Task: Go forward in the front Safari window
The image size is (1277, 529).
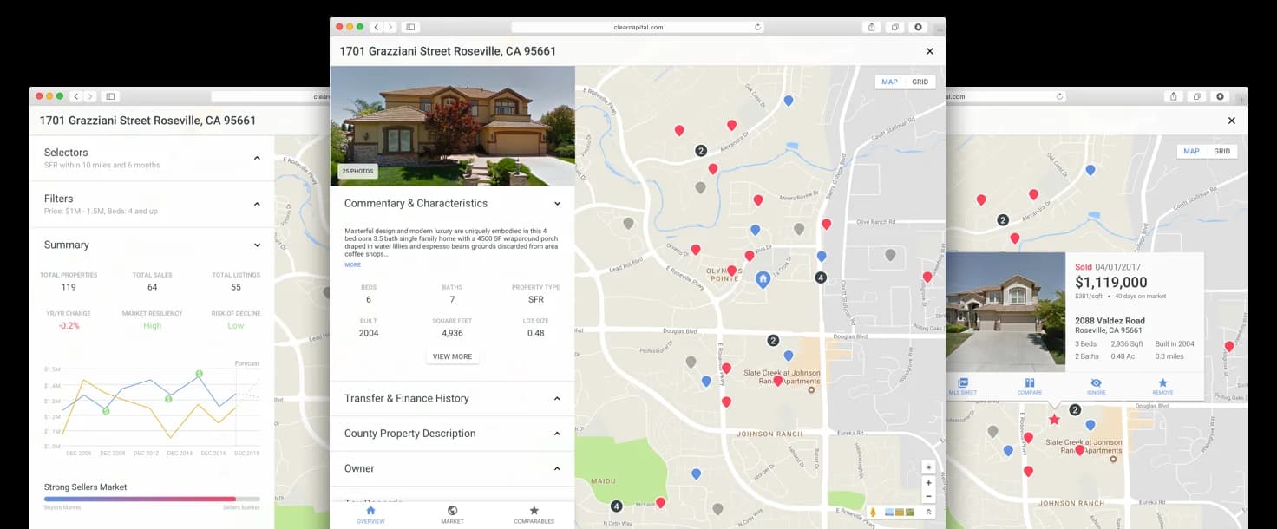Action: click(390, 27)
